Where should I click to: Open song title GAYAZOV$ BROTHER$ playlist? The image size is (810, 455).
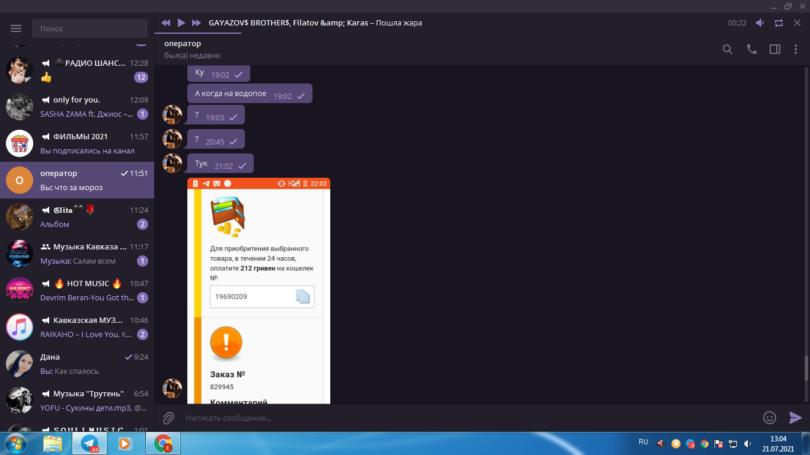[315, 23]
